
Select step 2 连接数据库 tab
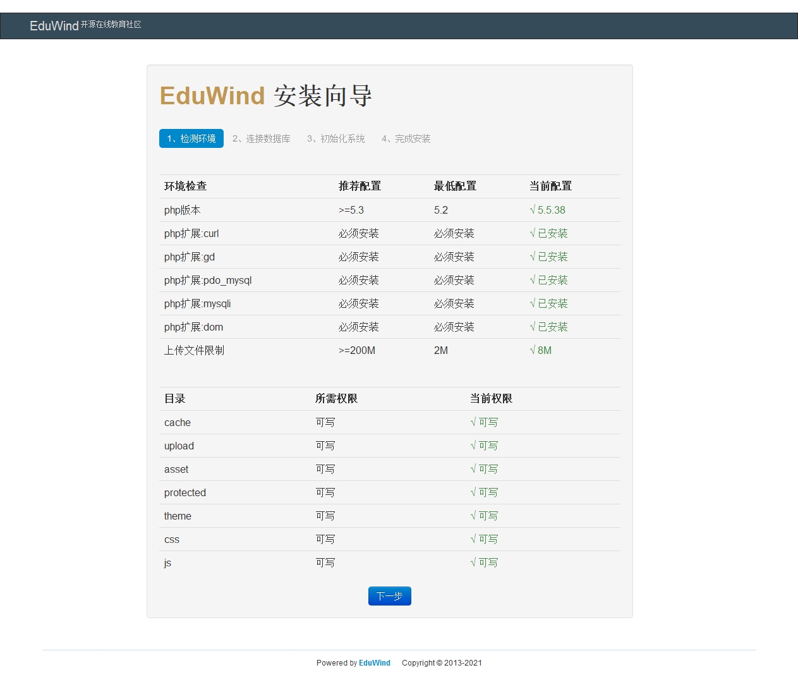(x=262, y=138)
